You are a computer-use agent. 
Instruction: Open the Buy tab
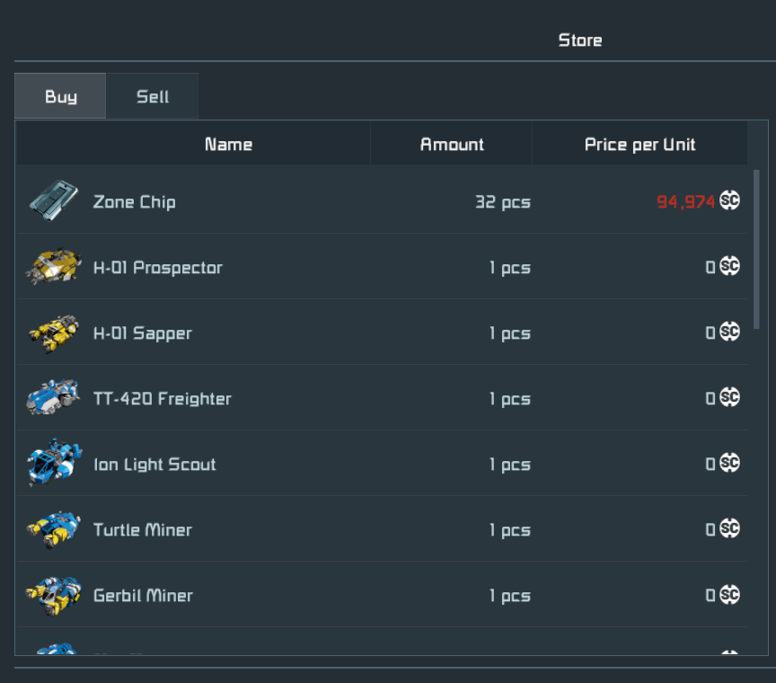point(60,97)
